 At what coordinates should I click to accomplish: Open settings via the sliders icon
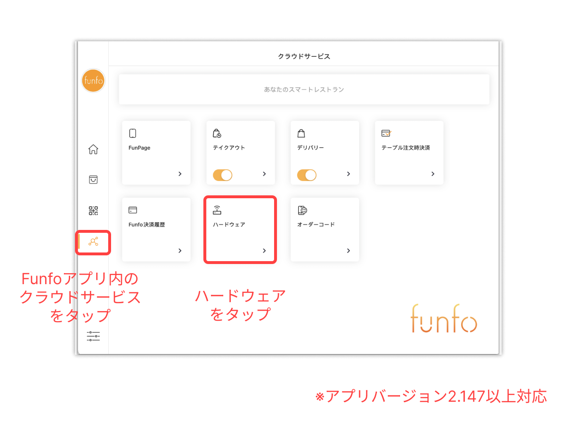click(93, 336)
